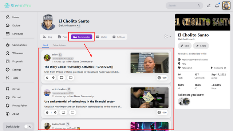Viewport: 233px width, 131px height.
Task: Resteem etiluv's Diary Game post
Action: [71, 78]
